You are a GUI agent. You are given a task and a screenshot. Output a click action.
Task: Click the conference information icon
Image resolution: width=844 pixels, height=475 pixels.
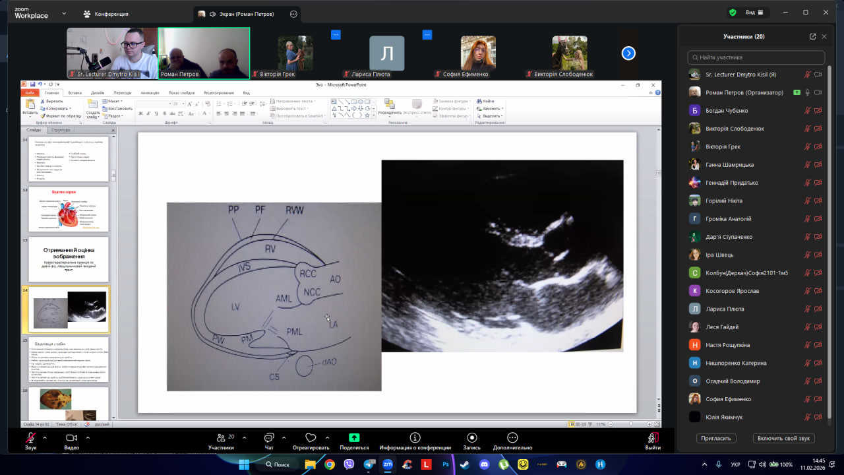tap(415, 438)
